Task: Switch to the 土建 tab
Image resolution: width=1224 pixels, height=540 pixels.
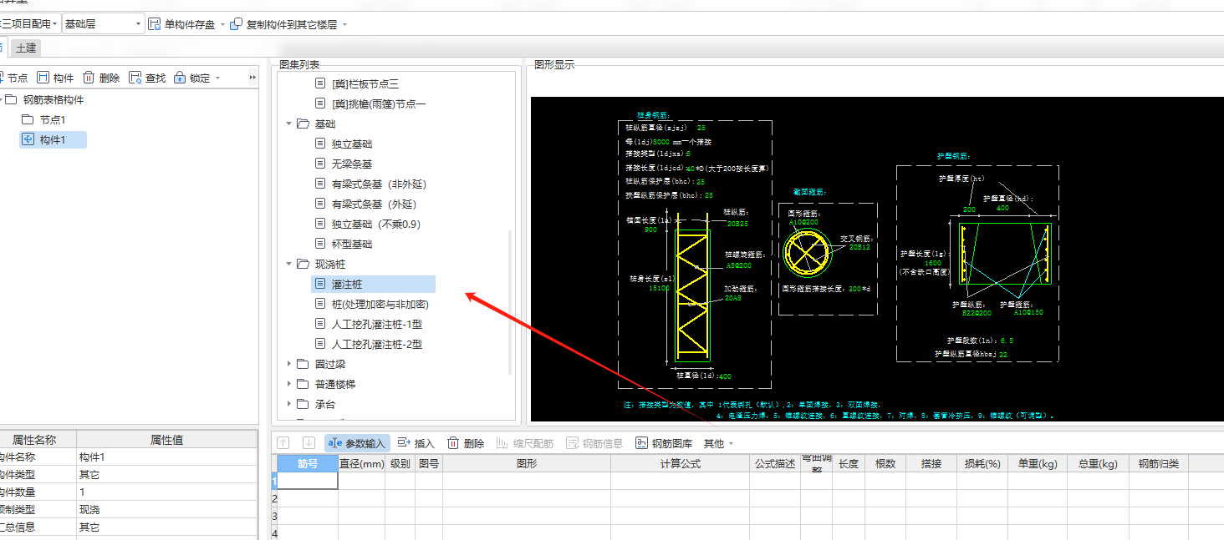Action: [x=26, y=48]
